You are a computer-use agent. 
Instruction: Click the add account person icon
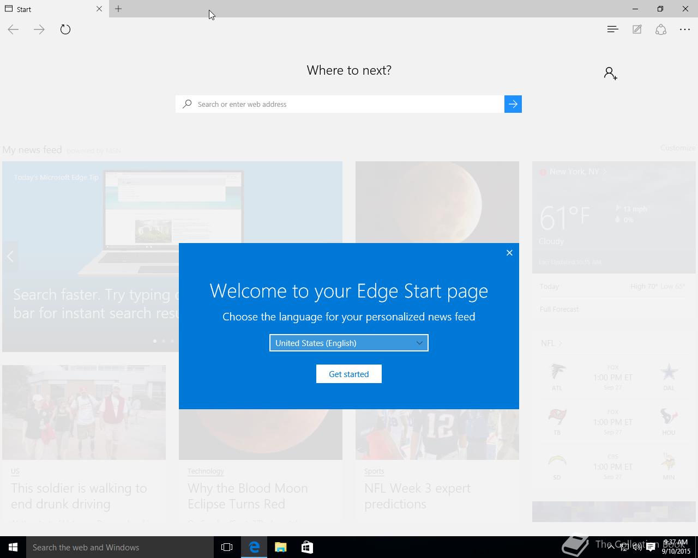pos(611,73)
